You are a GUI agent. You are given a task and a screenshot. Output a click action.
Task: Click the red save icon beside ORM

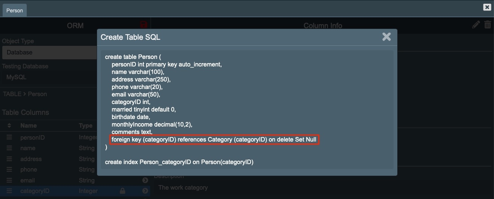tap(143, 25)
